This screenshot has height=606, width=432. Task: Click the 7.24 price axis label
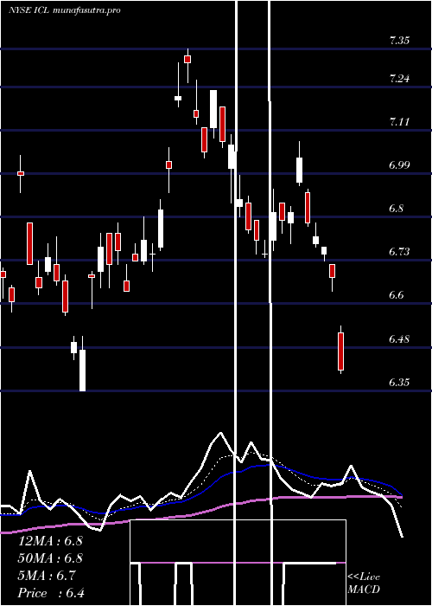point(399,79)
